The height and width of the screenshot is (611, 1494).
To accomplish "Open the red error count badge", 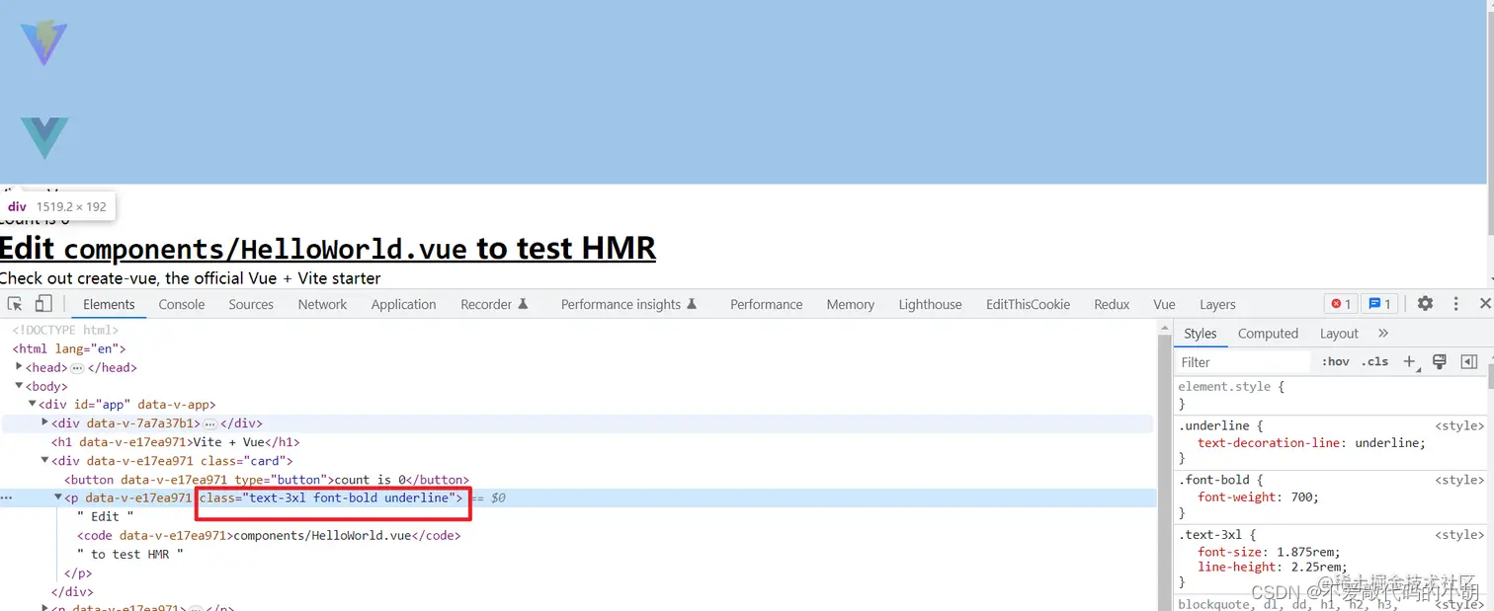I will coord(1342,304).
